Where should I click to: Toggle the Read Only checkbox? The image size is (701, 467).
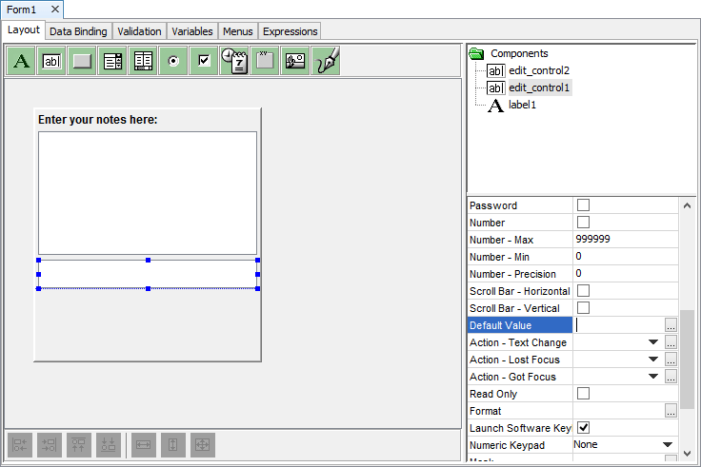pos(584,394)
